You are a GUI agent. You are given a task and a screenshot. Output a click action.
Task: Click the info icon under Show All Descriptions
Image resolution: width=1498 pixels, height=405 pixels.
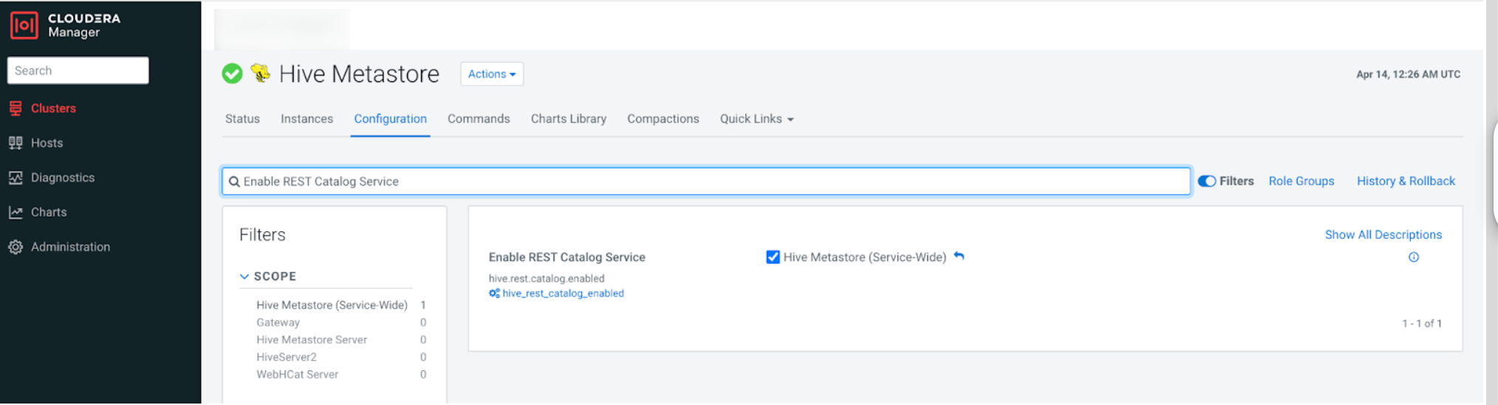[x=1413, y=257]
